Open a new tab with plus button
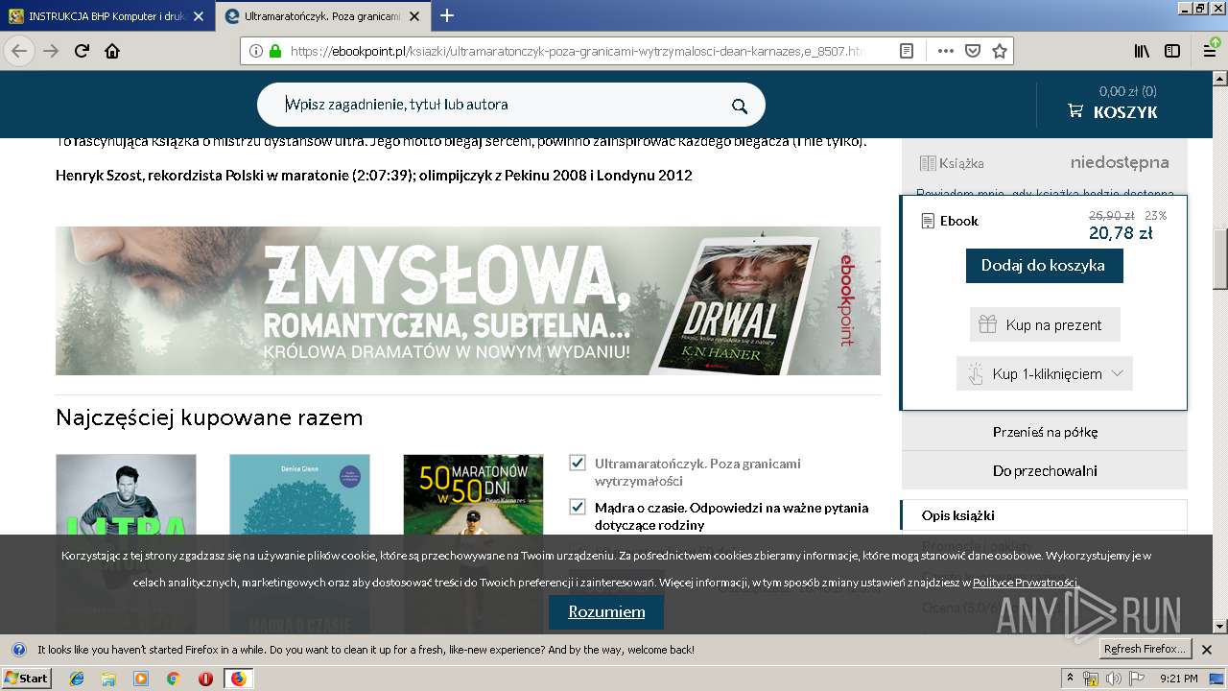 coord(446,15)
